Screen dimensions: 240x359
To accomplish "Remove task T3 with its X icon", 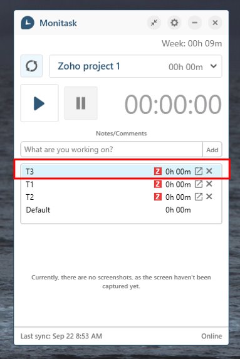I will 209,171.
